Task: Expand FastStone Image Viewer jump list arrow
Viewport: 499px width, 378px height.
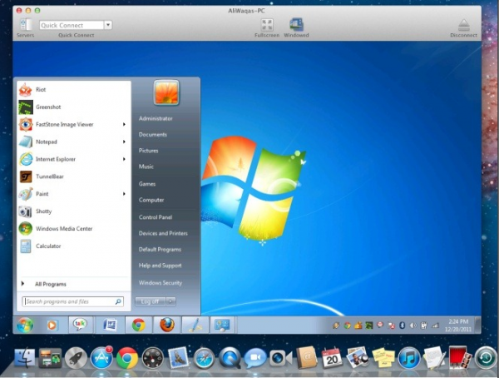Action: (x=124, y=124)
